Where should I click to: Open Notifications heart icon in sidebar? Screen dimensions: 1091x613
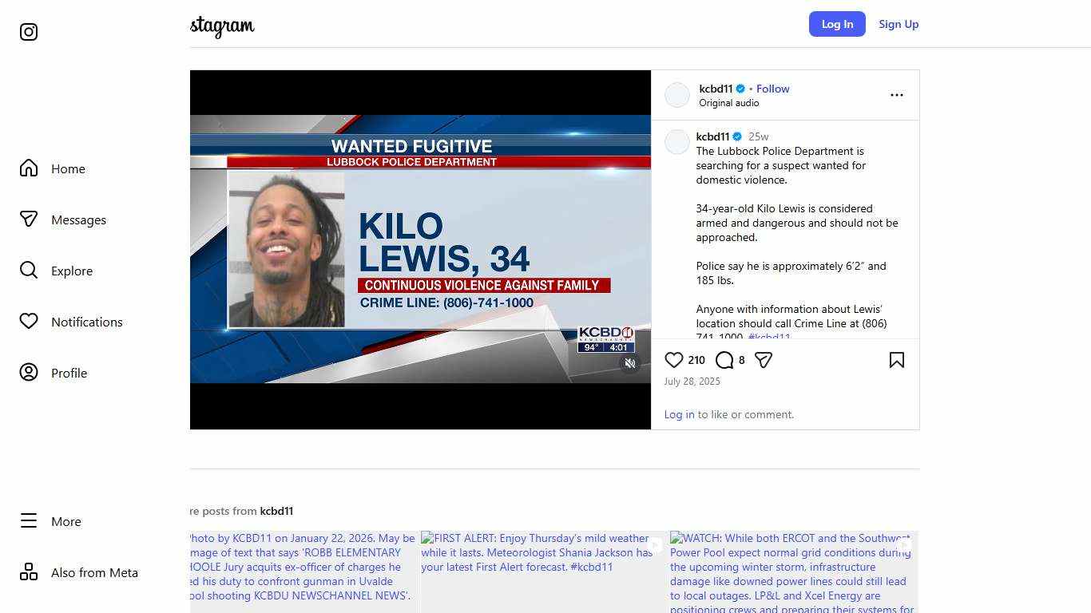[29, 322]
